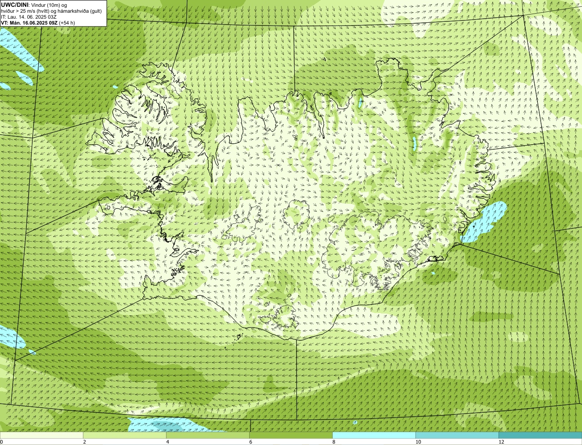Click the title line "UWC/DINI: Vindur (10m) og"

tap(34, 5)
